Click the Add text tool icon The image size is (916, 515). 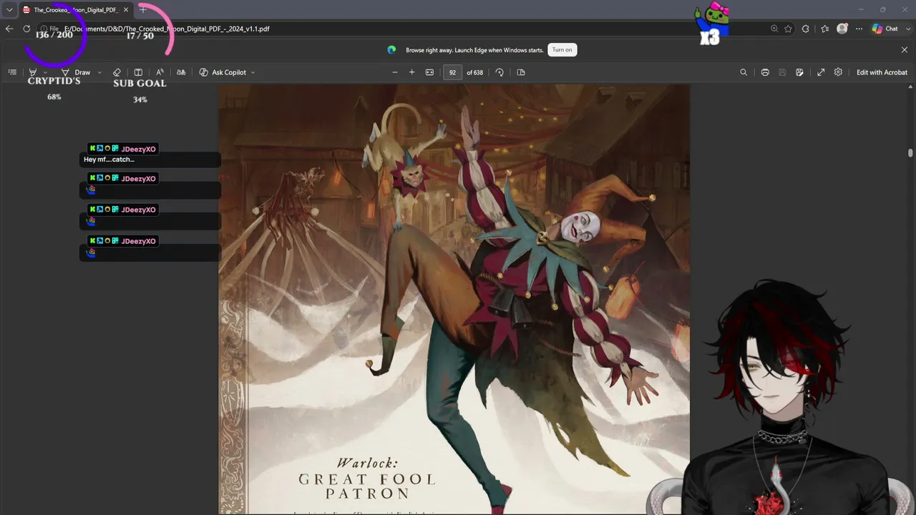(138, 72)
